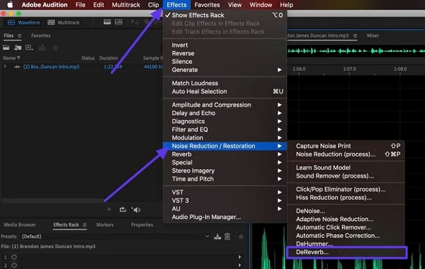Image resolution: width=425 pixels, height=269 pixels.
Task: Open the Window menu
Action: point(261,5)
